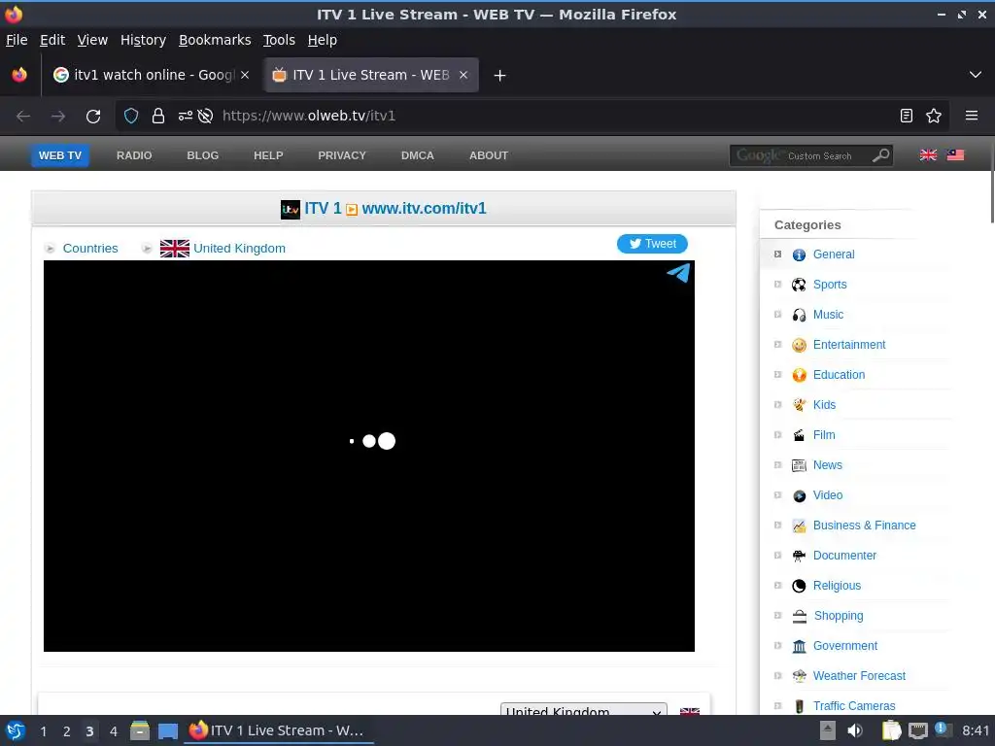Click the orange play icon beside ITV 1

[x=352, y=210]
